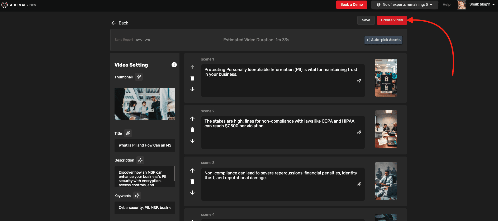Move scene 2 up
The image size is (498, 221).
pos(192,119)
